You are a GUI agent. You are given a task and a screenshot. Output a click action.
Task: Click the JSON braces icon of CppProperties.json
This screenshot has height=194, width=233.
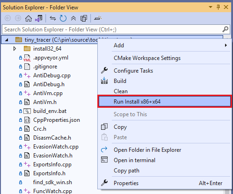tap(27, 120)
